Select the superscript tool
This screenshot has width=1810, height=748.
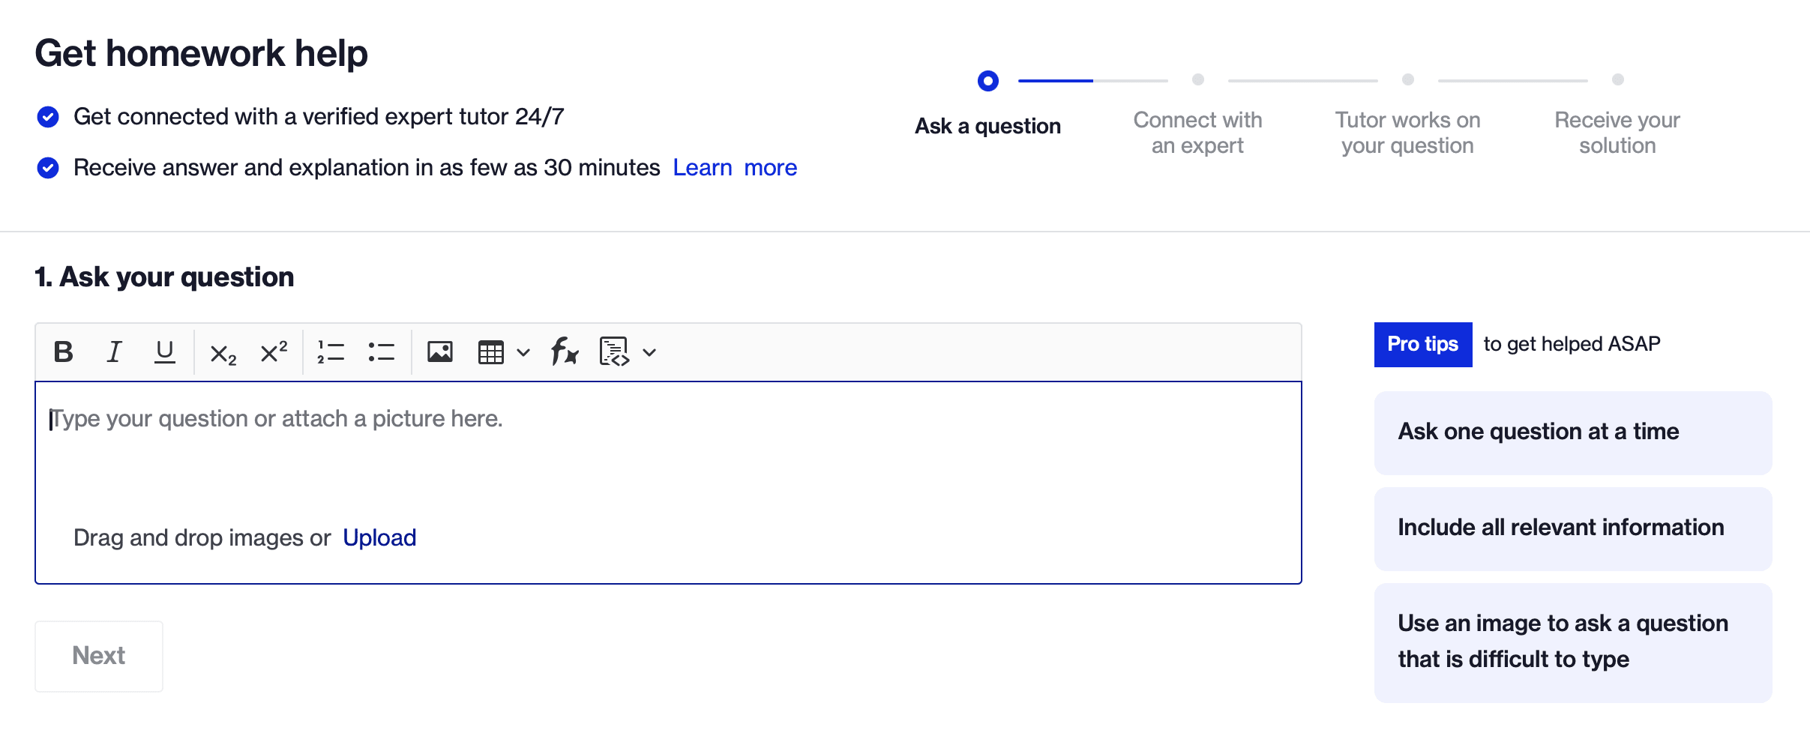pos(274,352)
